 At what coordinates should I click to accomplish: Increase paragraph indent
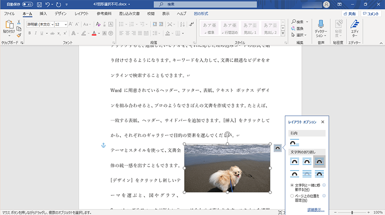tap(161, 24)
